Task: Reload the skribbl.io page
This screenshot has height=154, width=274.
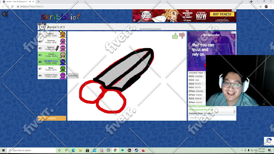Action: point(12,6)
